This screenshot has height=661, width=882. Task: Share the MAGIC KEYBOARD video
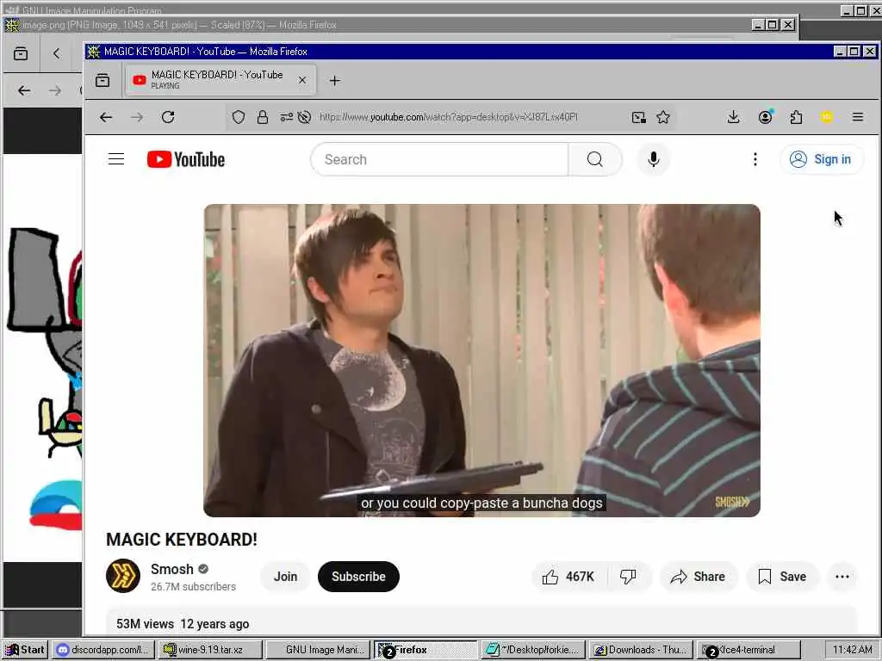(x=698, y=577)
